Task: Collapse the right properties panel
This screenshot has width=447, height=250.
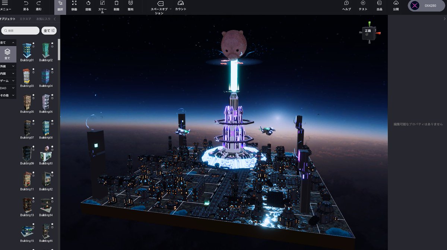Action: point(444,19)
